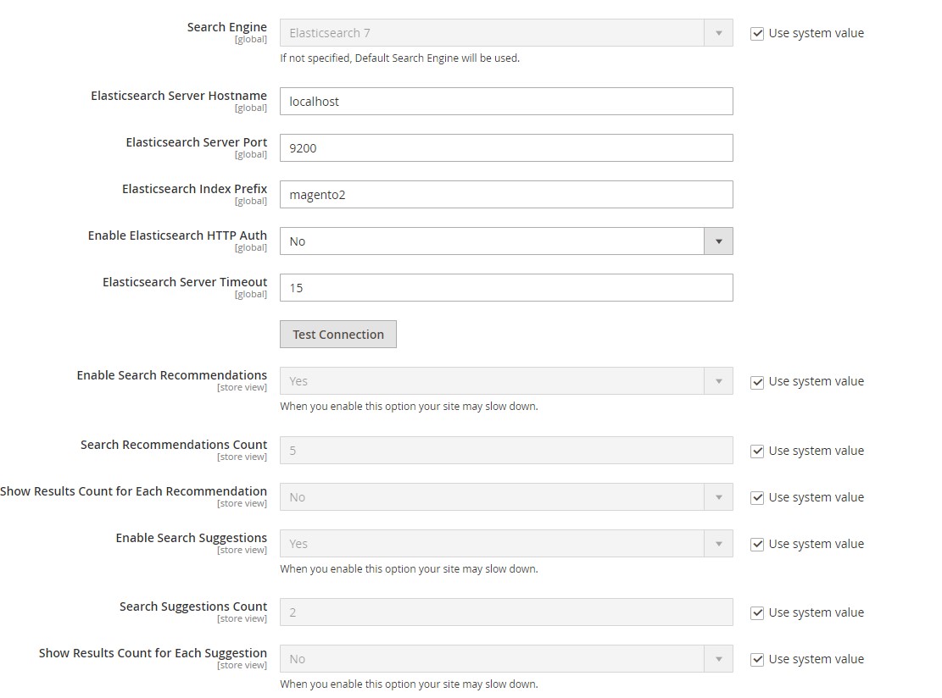Click the dropdown arrow beside Elasticsearch 7
The width and height of the screenshot is (942, 698).
pos(719,33)
